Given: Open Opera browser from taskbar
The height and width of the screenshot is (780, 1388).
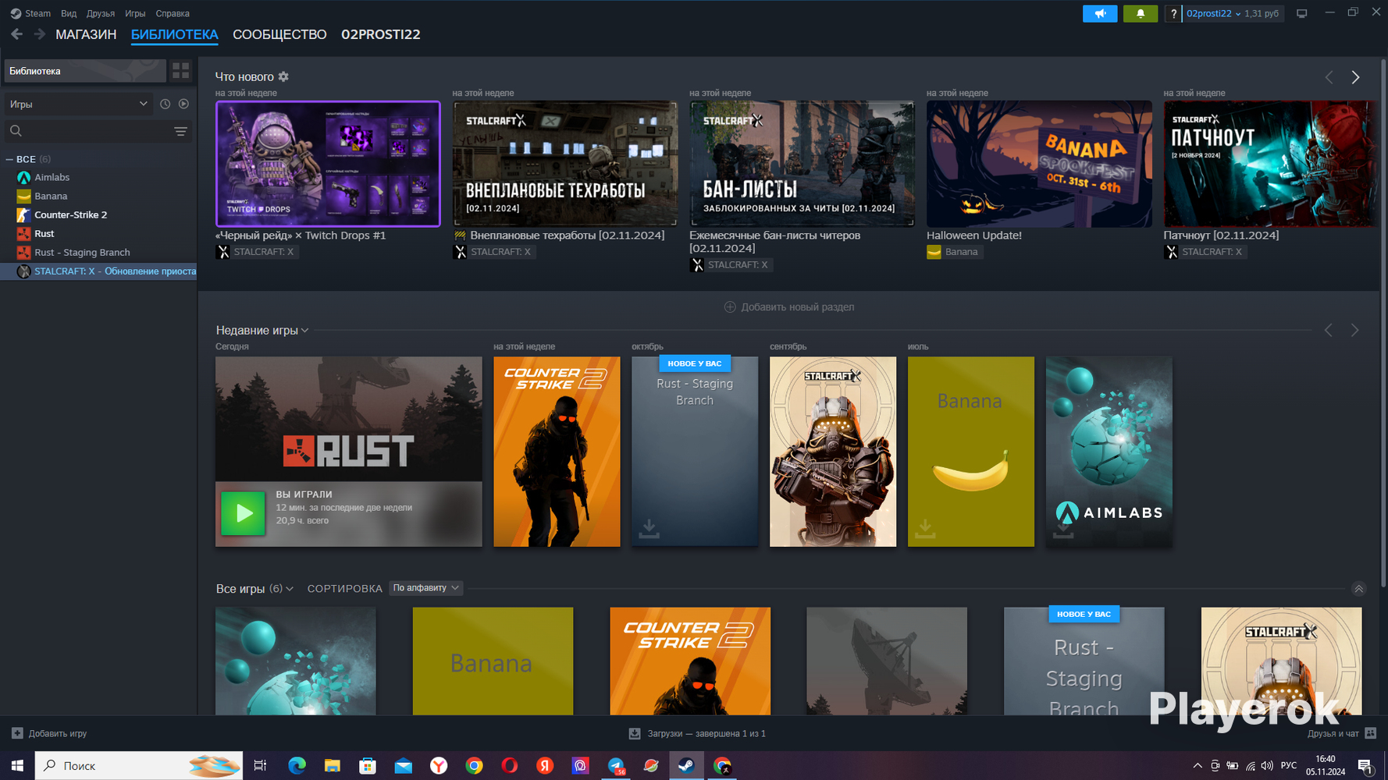Looking at the screenshot, I should 509,766.
